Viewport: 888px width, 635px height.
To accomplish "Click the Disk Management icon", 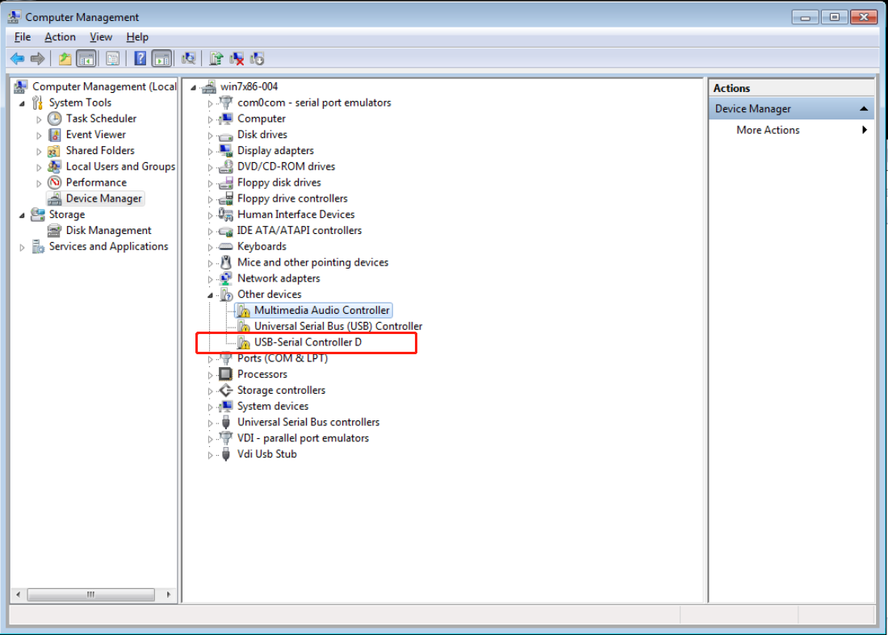I will click(54, 230).
